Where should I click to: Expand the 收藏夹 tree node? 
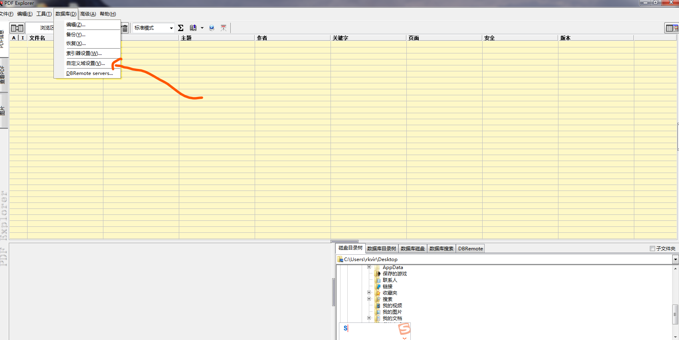point(369,293)
